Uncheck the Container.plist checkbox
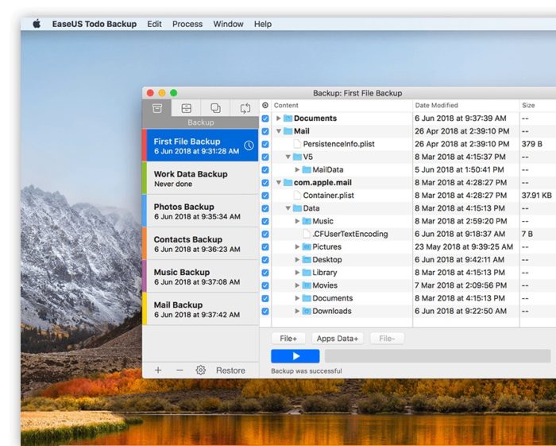Screen dimensions: 556x446 coord(265,195)
